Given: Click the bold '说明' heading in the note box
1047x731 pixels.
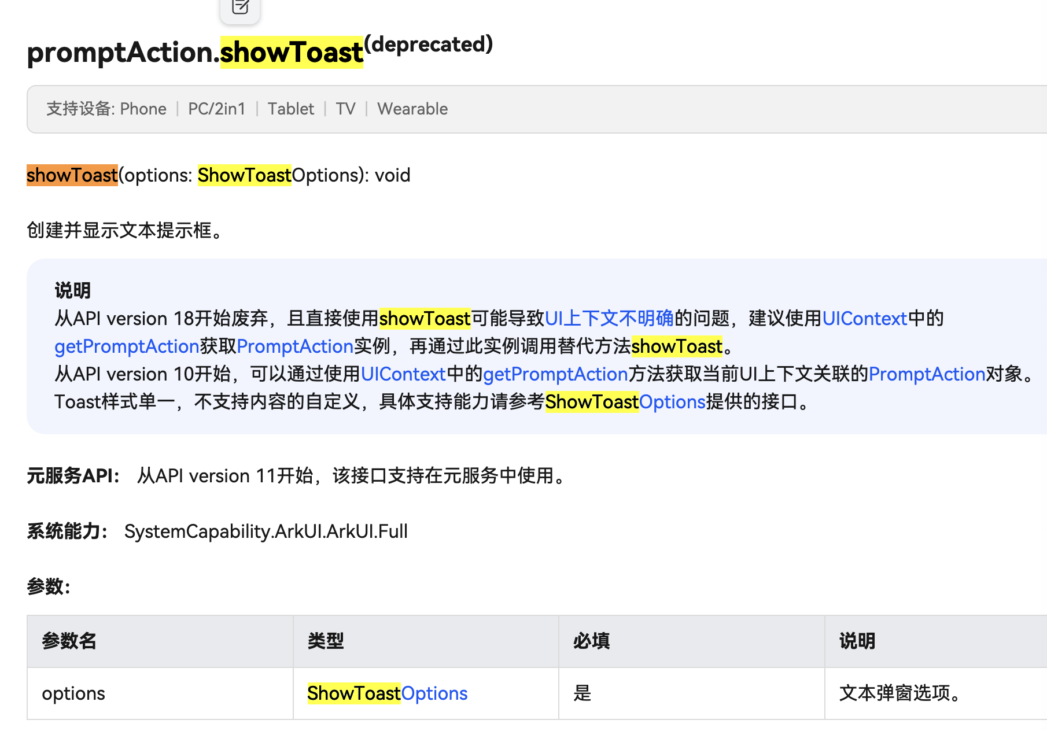Looking at the screenshot, I should tap(73, 290).
